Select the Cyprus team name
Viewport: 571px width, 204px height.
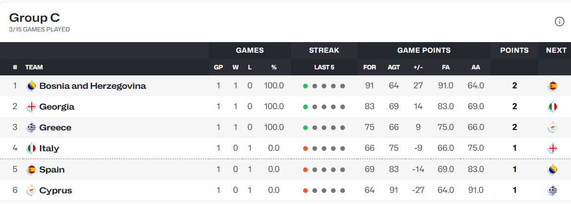(56, 190)
